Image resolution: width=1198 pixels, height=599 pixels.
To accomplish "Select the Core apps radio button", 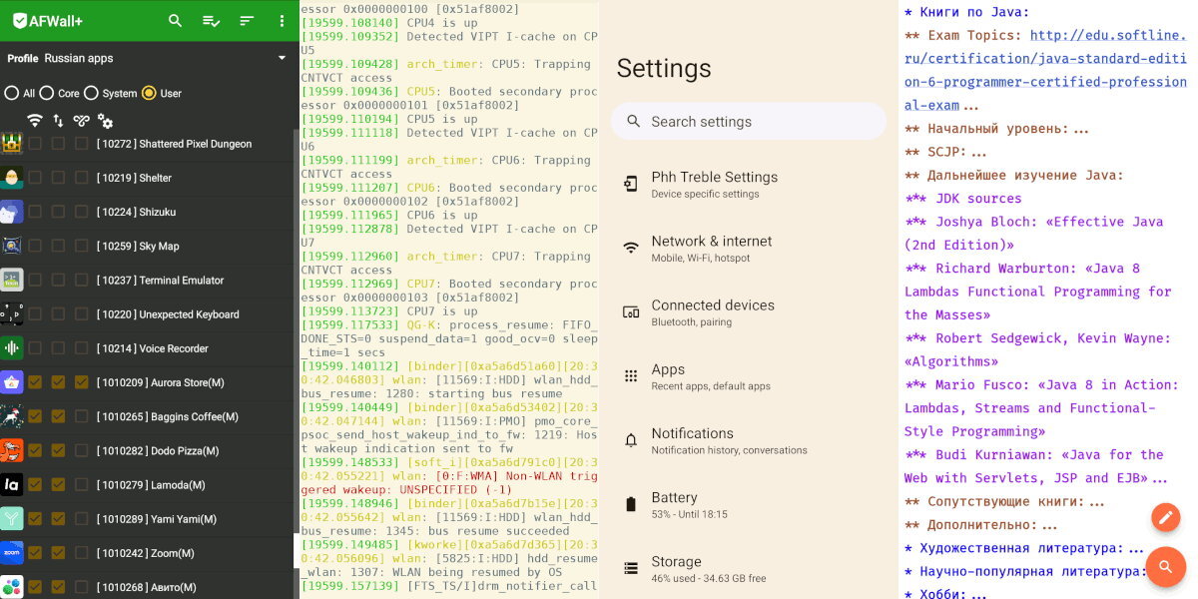I will click(x=47, y=93).
